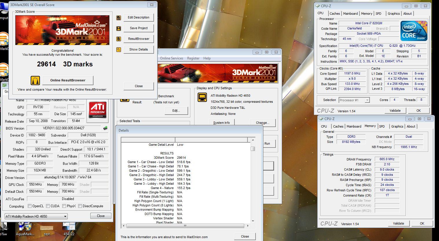Click the Details list scroll down arrow
Image resolution: width=439 pixels, height=241 pixels.
(x=253, y=221)
